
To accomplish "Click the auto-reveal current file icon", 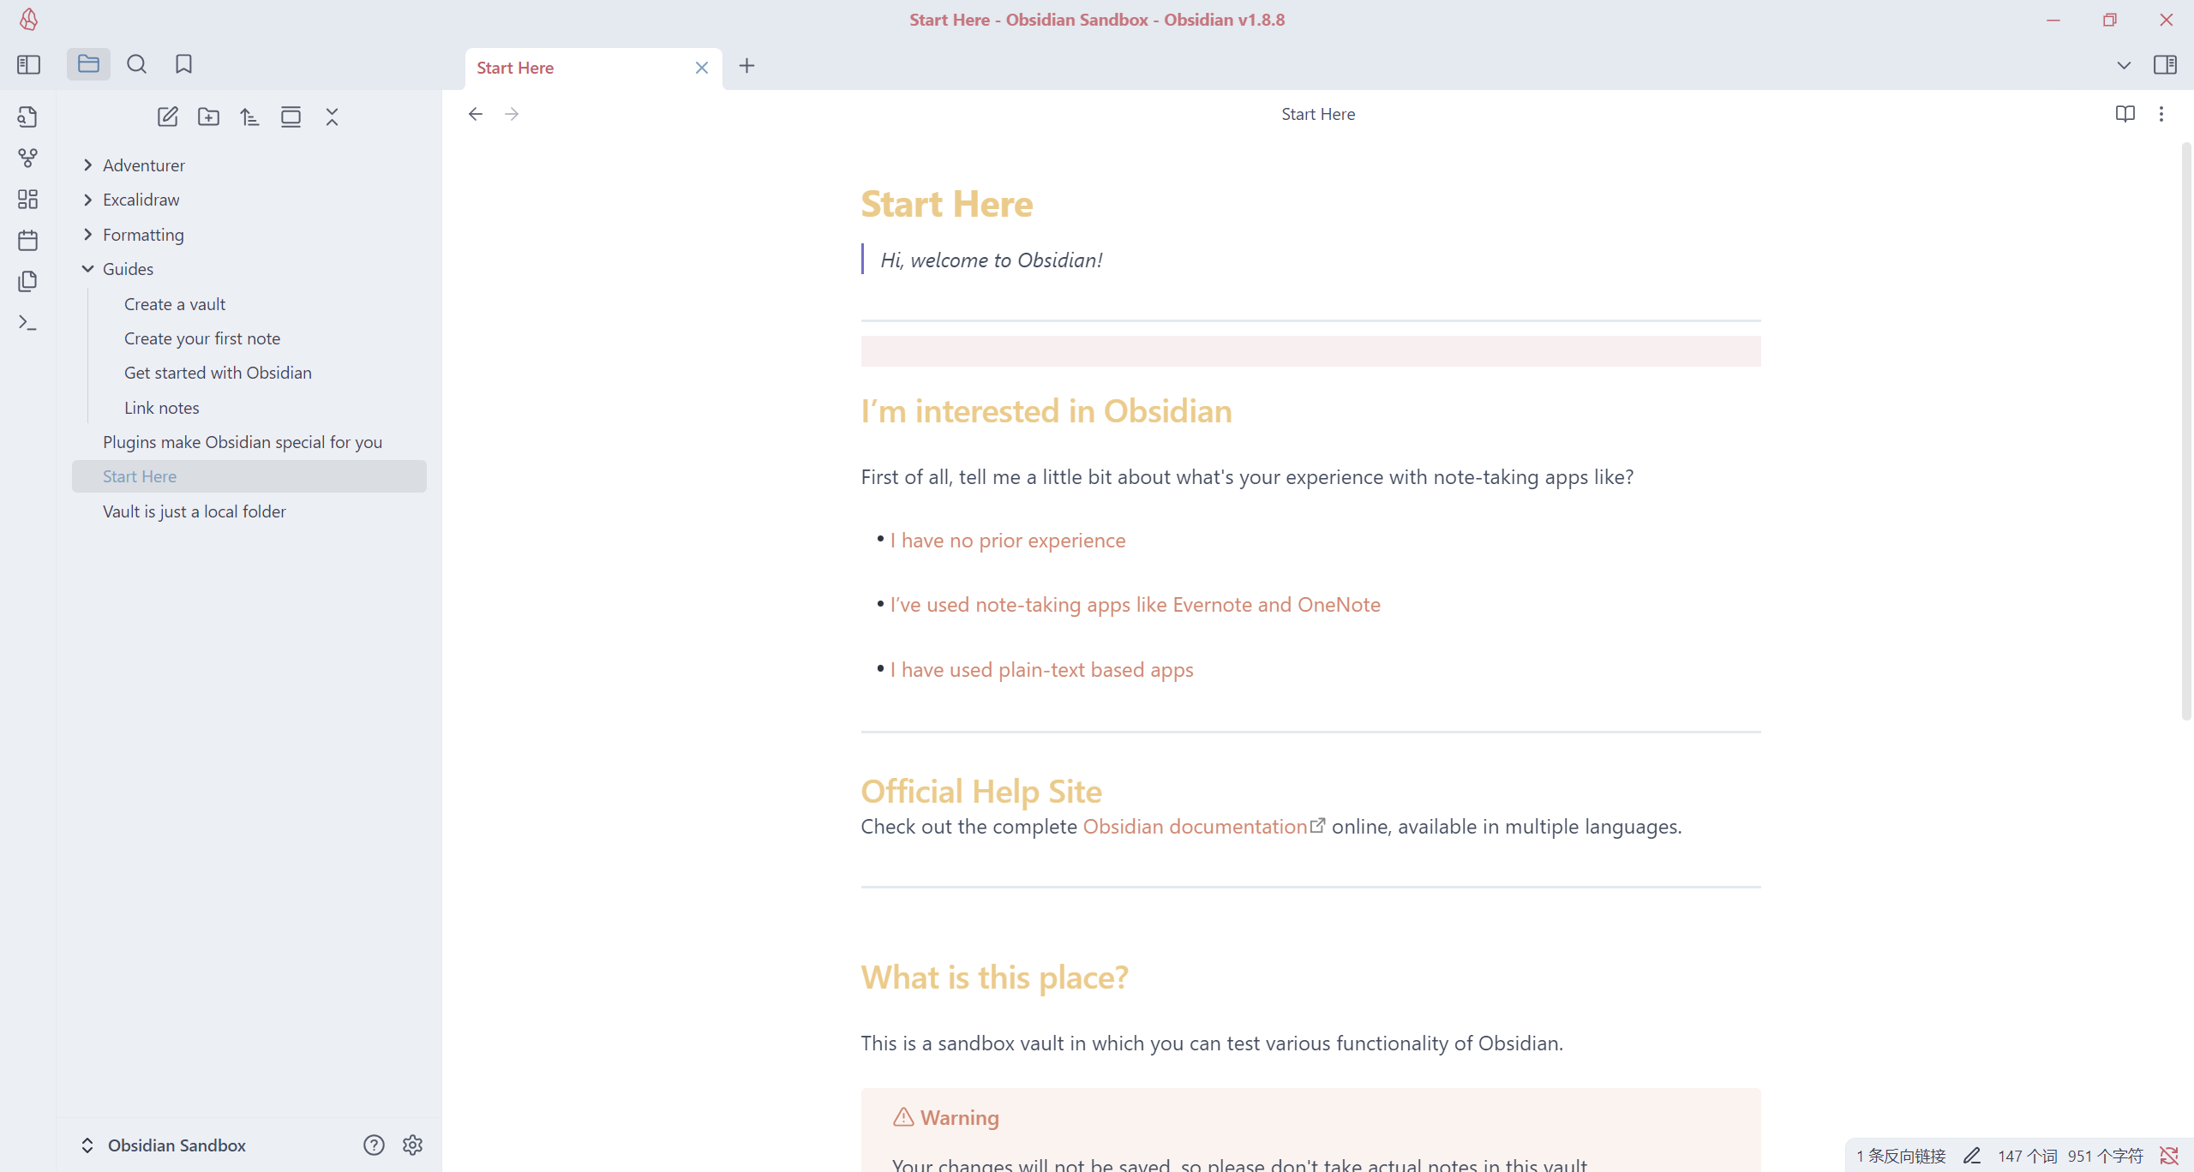I will point(291,117).
